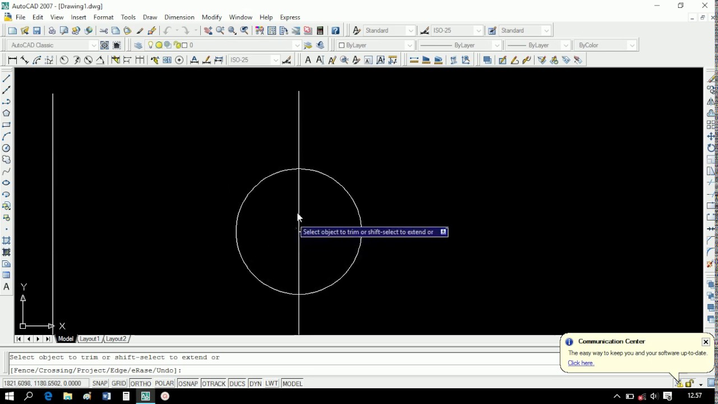This screenshot has width=718, height=404.
Task: Open the ByColor plot style dropdown
Action: [x=632, y=45]
